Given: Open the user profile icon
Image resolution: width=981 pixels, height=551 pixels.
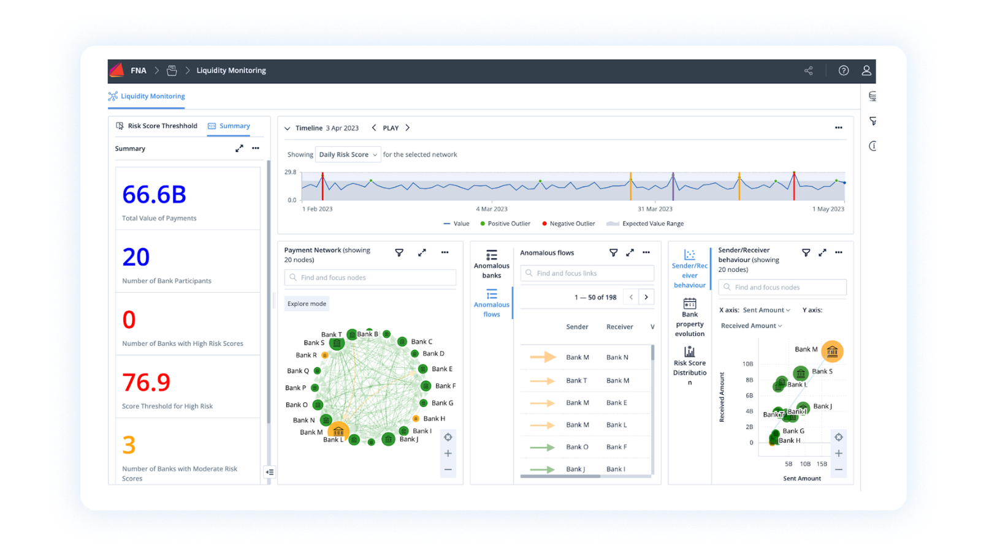Looking at the screenshot, I should pos(866,70).
